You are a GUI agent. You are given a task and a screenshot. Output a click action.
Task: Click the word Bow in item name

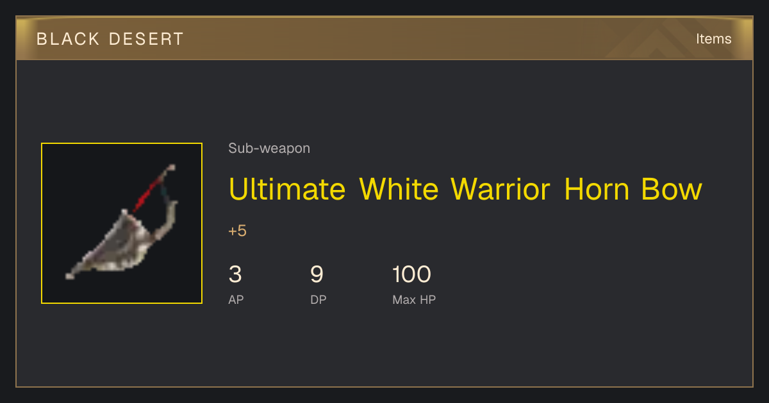[672, 189]
